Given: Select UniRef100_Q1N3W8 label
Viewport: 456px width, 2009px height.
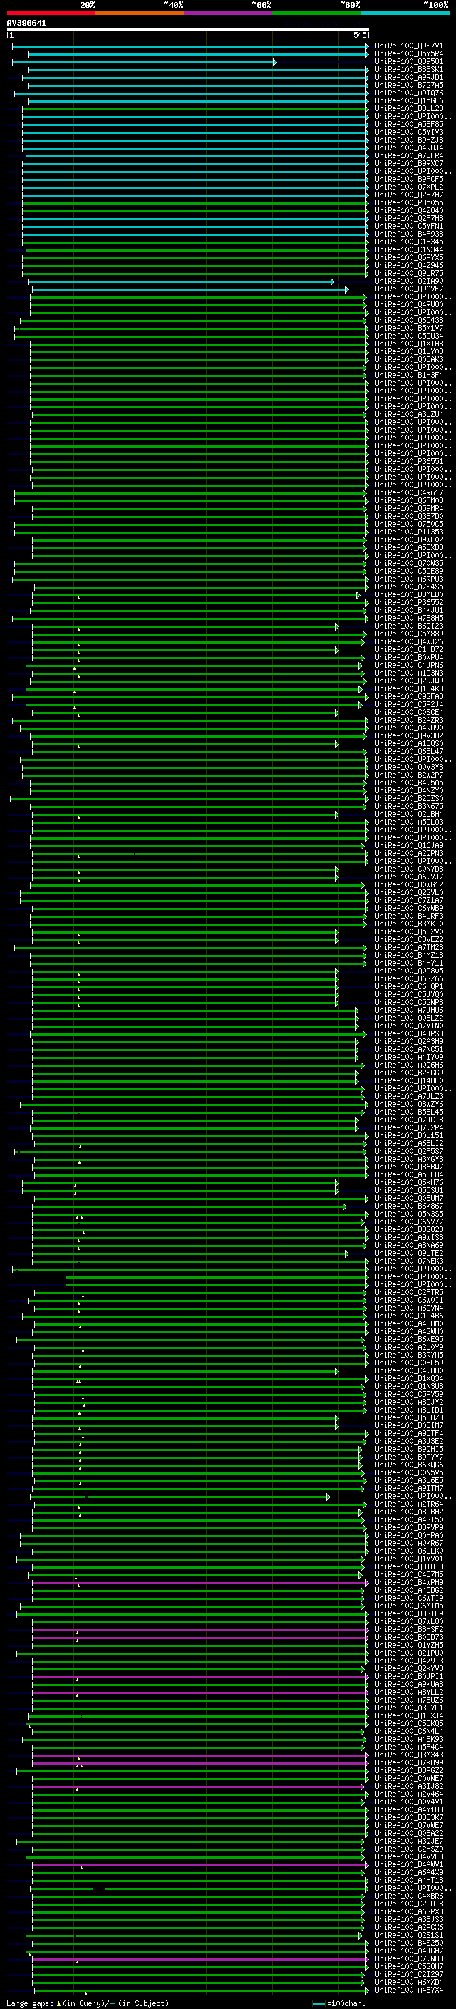Looking at the screenshot, I should pos(408,1386).
